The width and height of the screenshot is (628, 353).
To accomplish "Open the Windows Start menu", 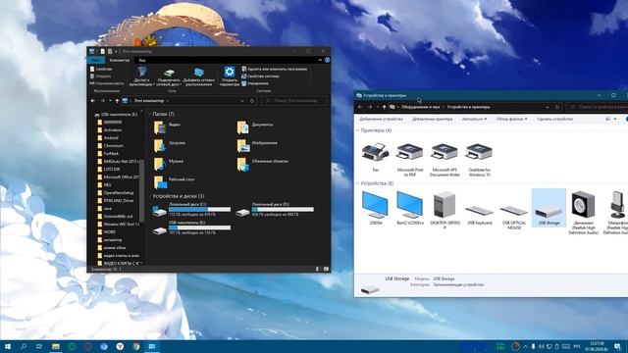I will (7, 346).
